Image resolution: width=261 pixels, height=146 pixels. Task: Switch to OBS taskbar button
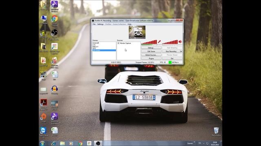click(98, 143)
